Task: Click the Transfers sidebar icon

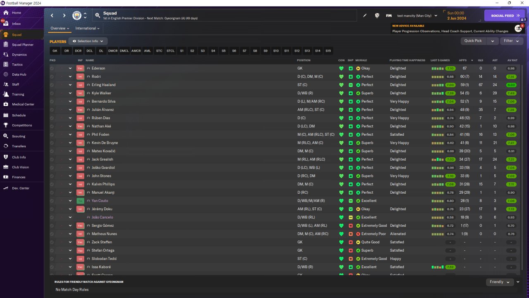Action: tap(6, 146)
